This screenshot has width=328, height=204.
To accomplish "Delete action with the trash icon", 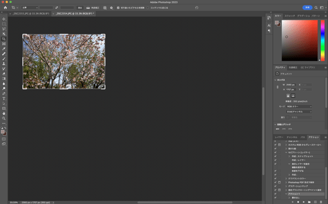I will tap(321, 202).
